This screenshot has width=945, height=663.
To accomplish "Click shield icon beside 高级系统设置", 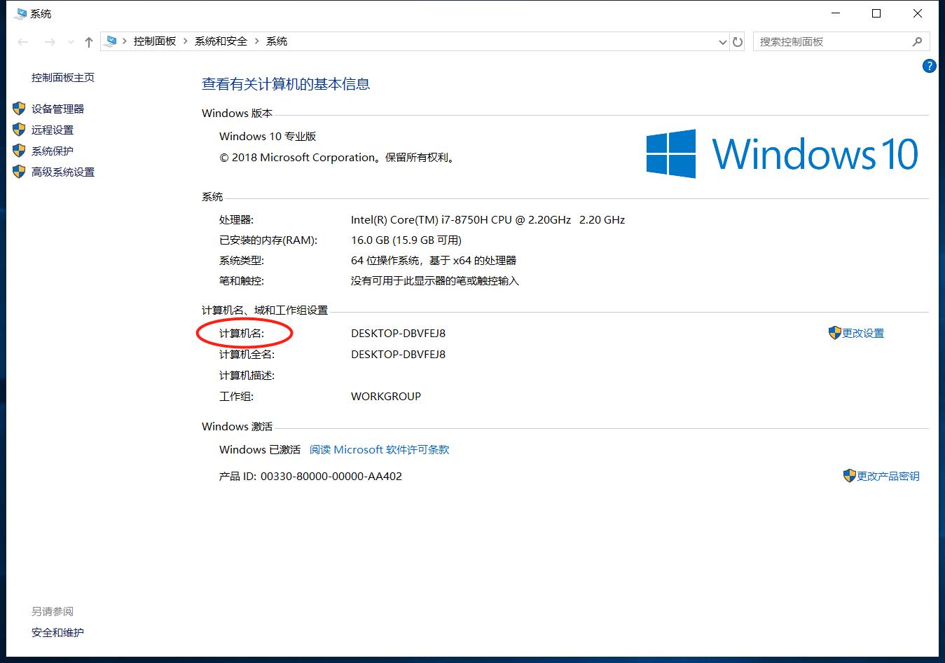I will (x=19, y=172).
